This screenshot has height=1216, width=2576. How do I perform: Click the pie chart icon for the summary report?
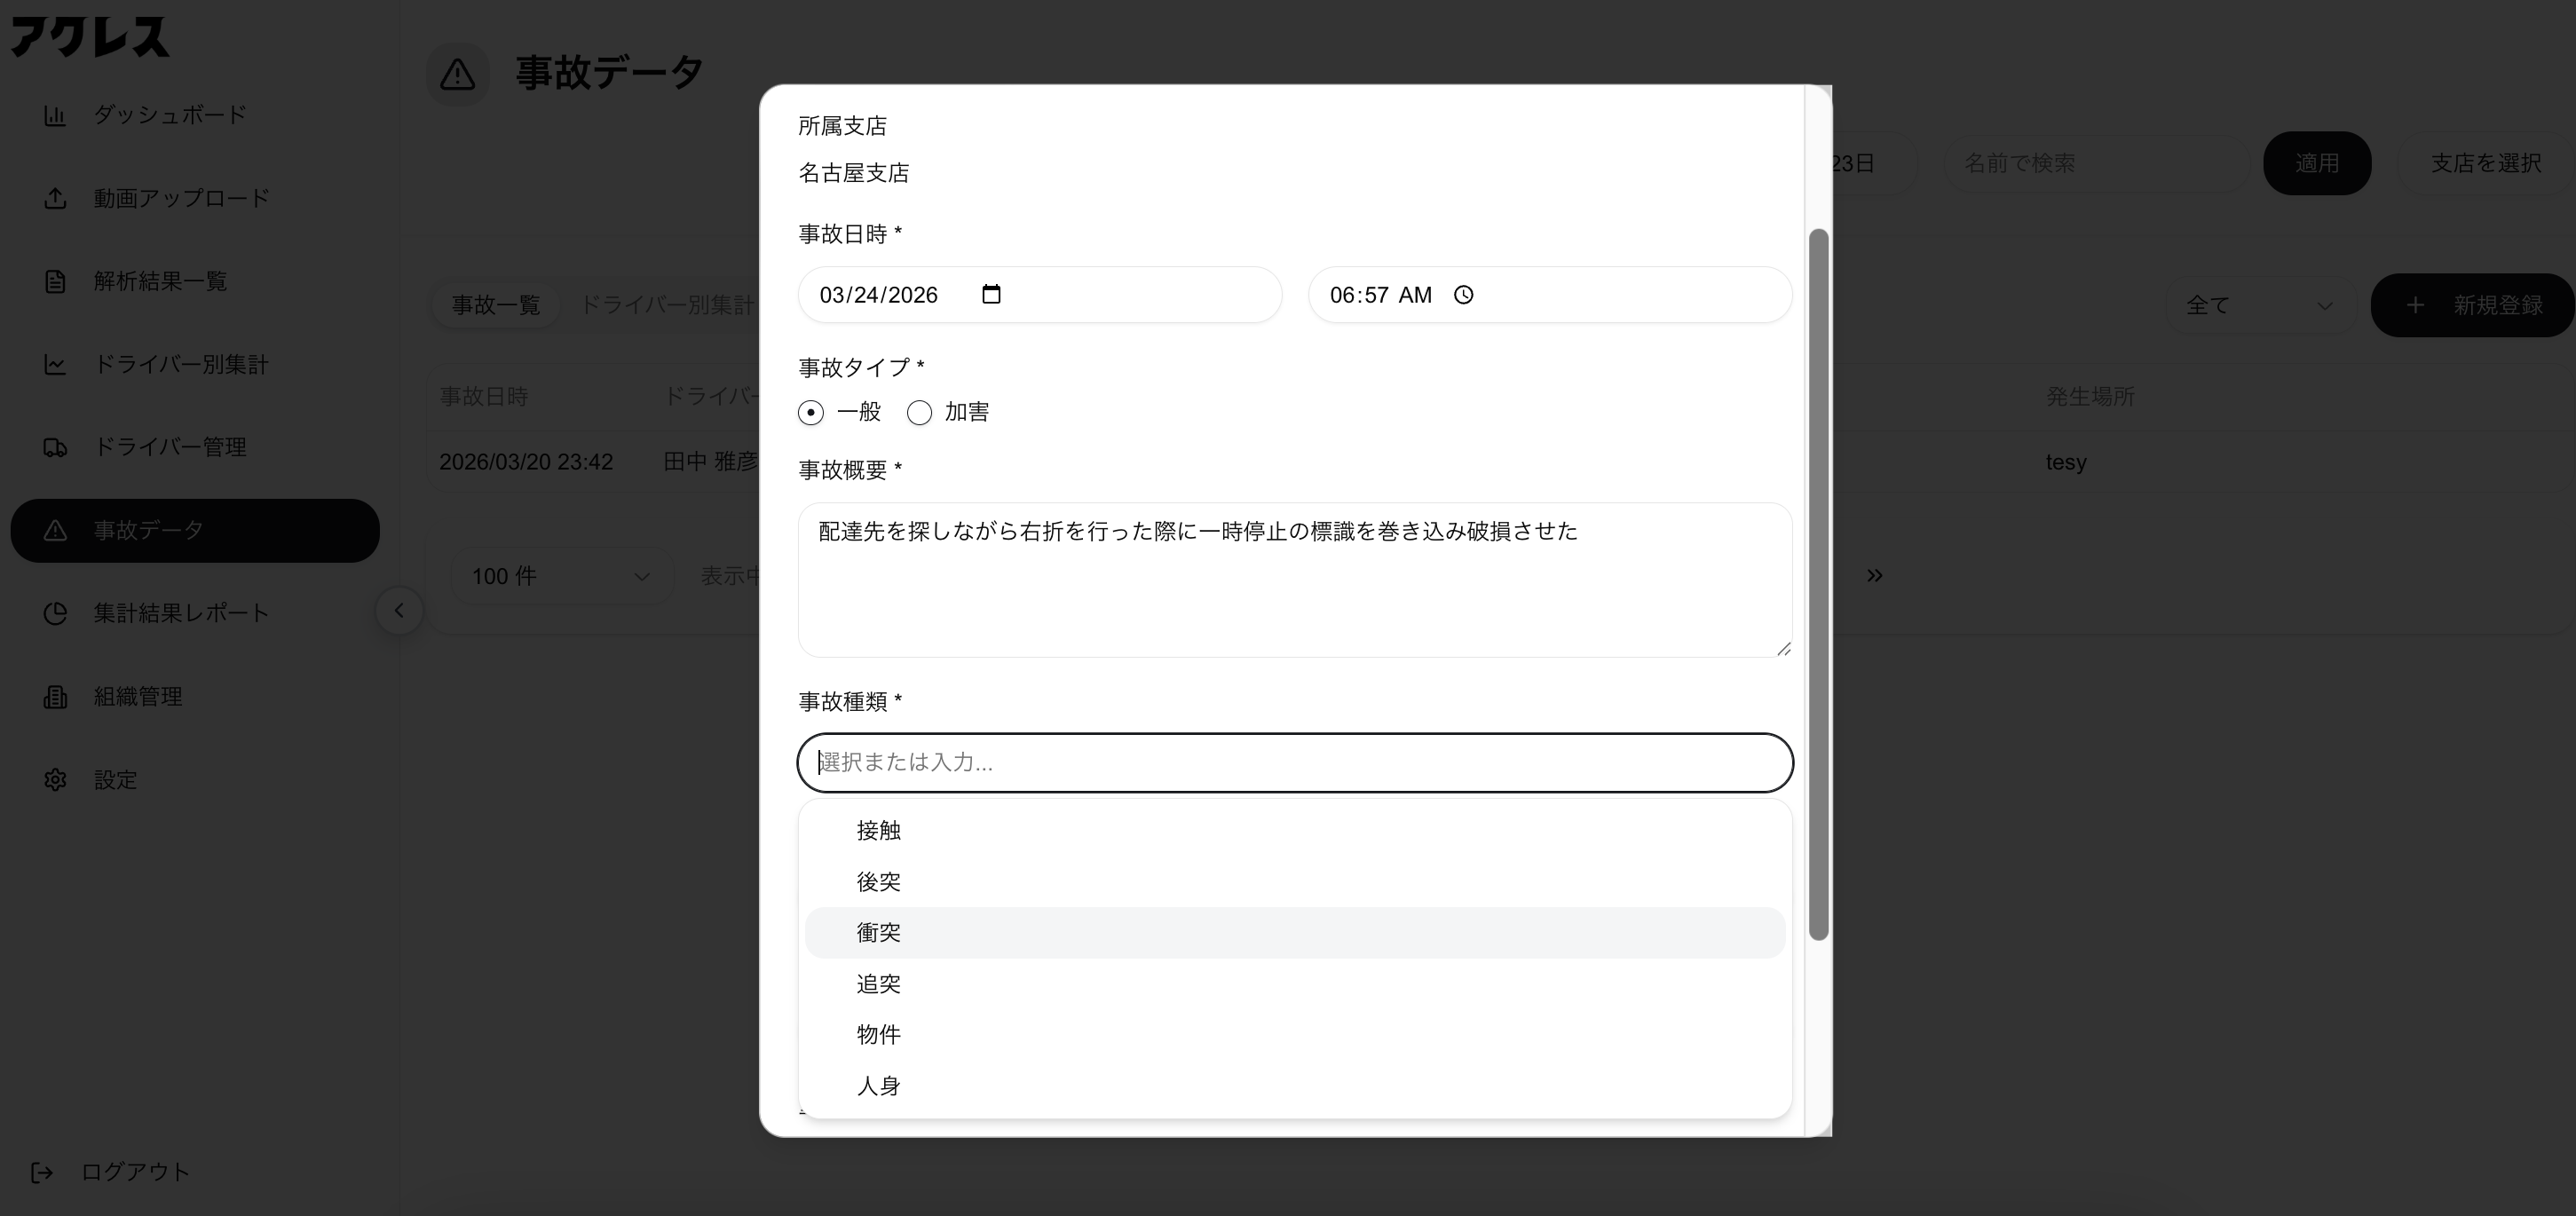(55, 613)
